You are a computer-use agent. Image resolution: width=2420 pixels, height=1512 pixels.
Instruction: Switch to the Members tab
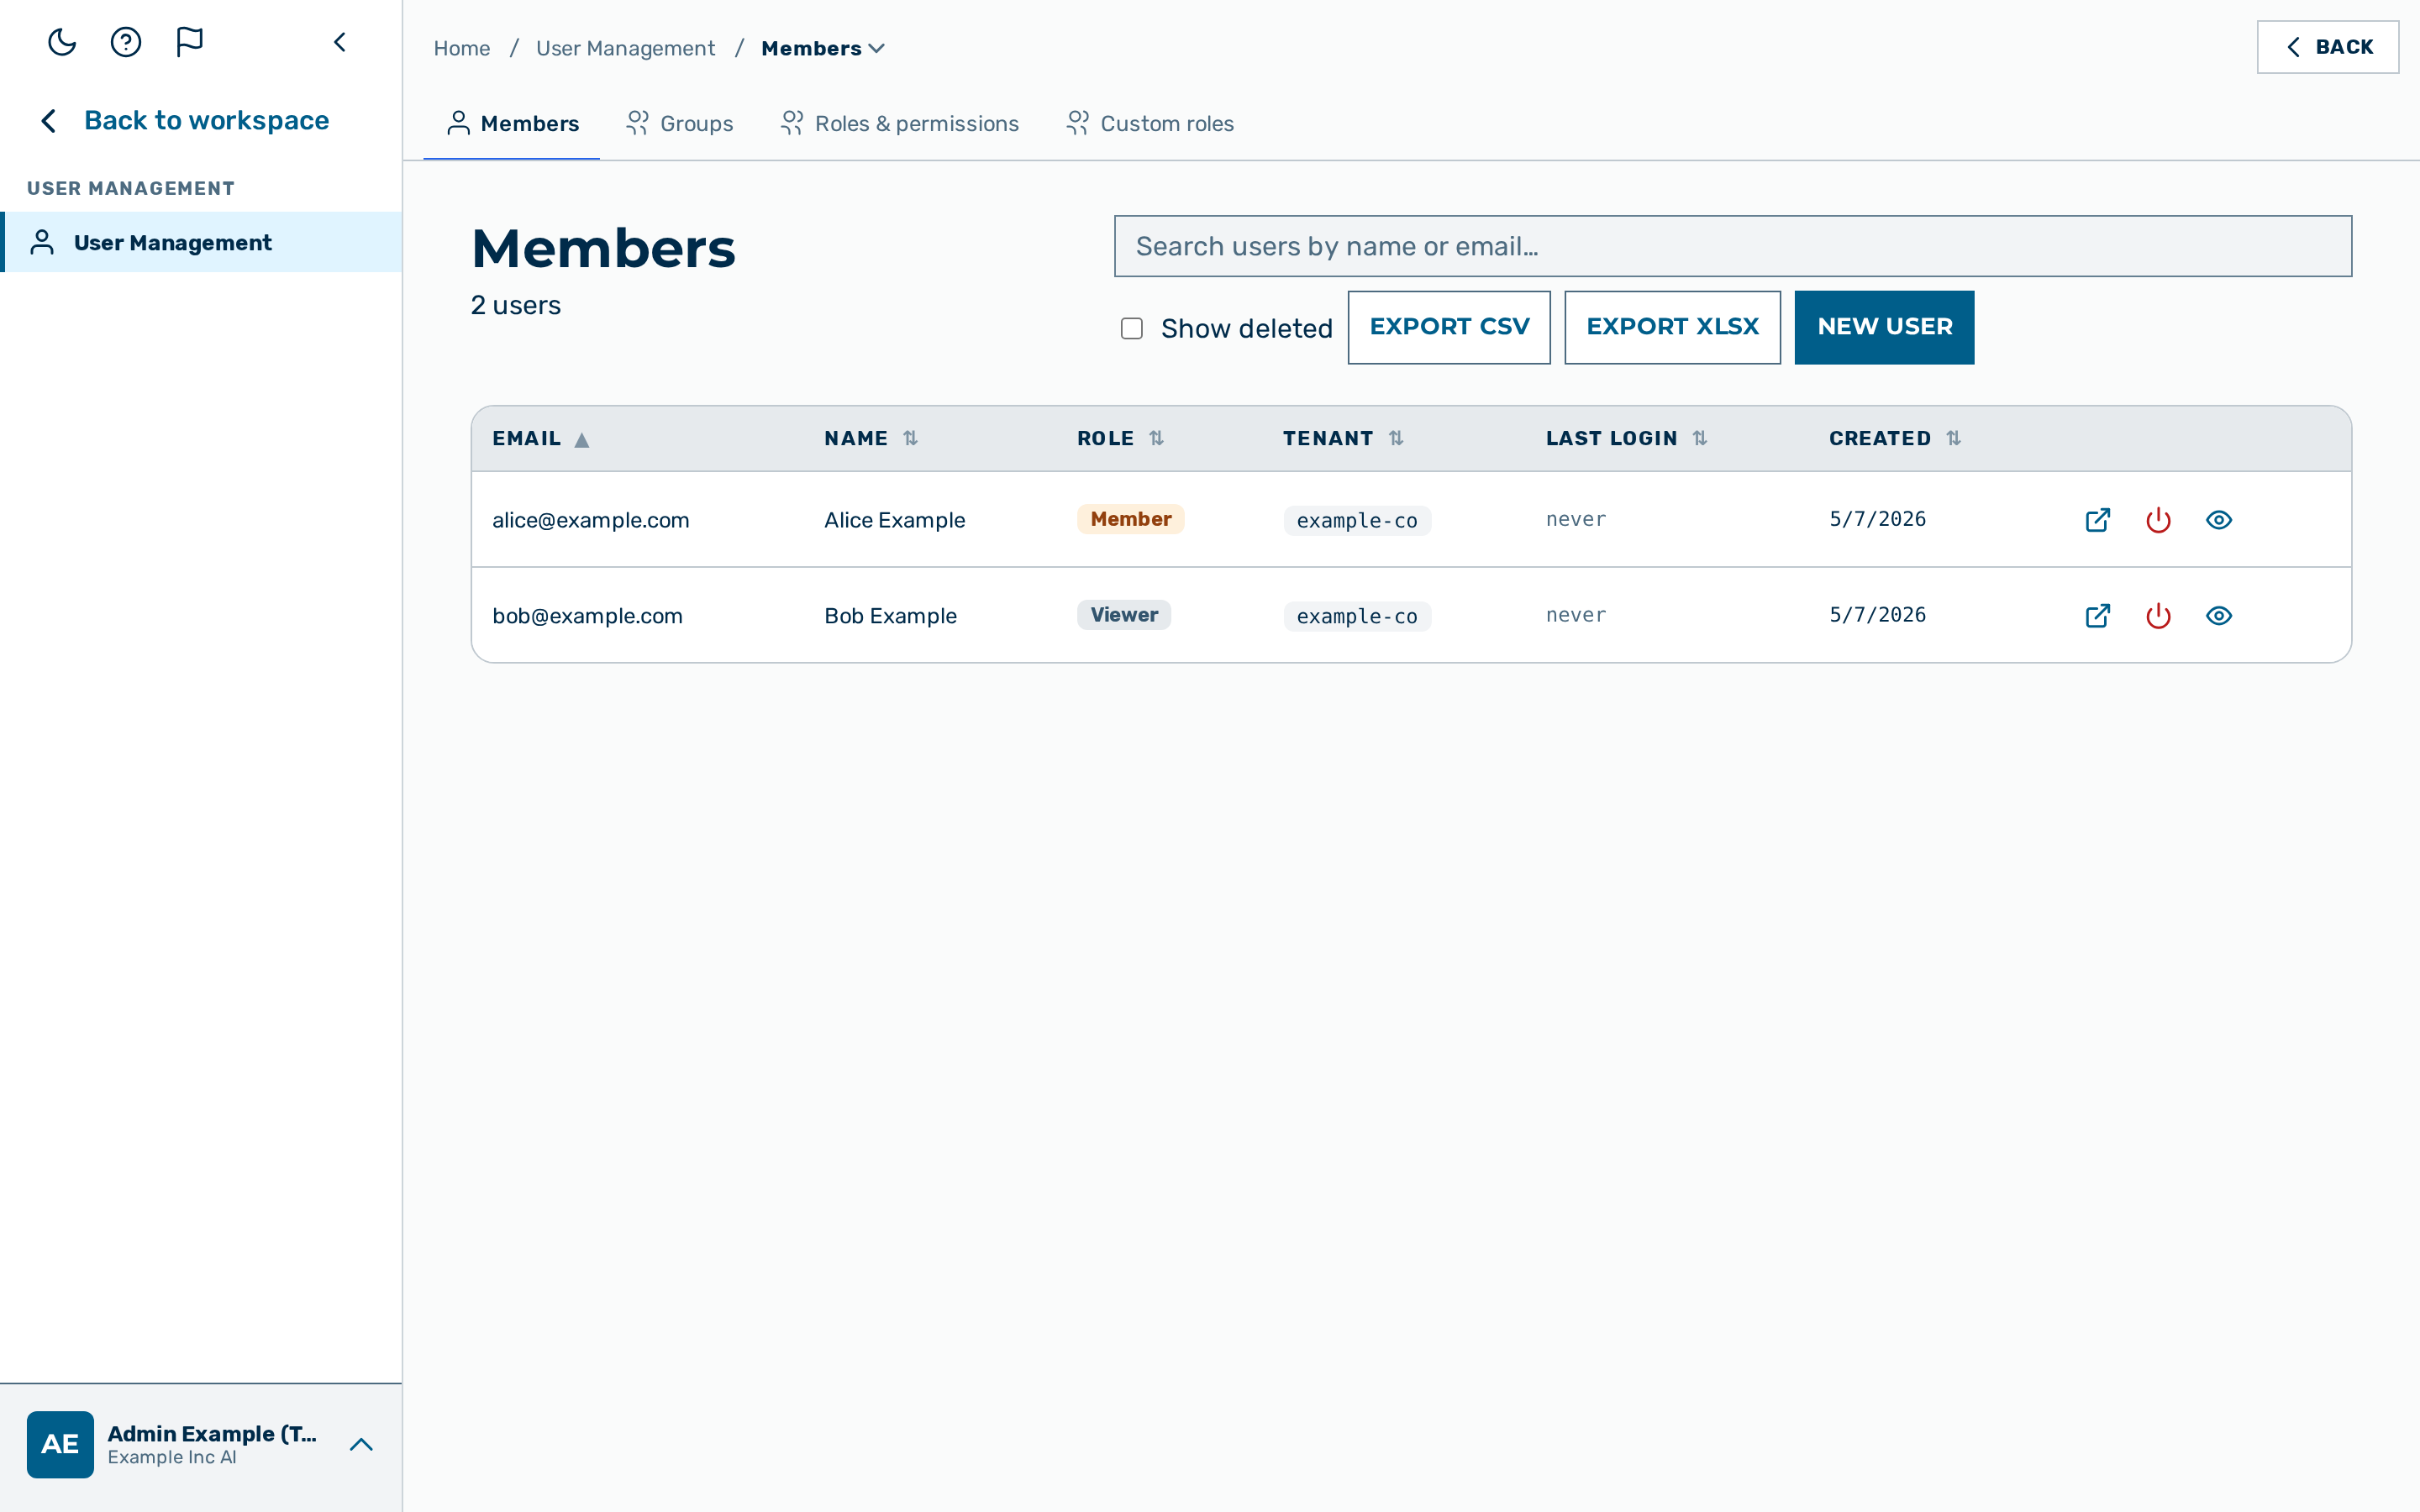[x=512, y=124]
